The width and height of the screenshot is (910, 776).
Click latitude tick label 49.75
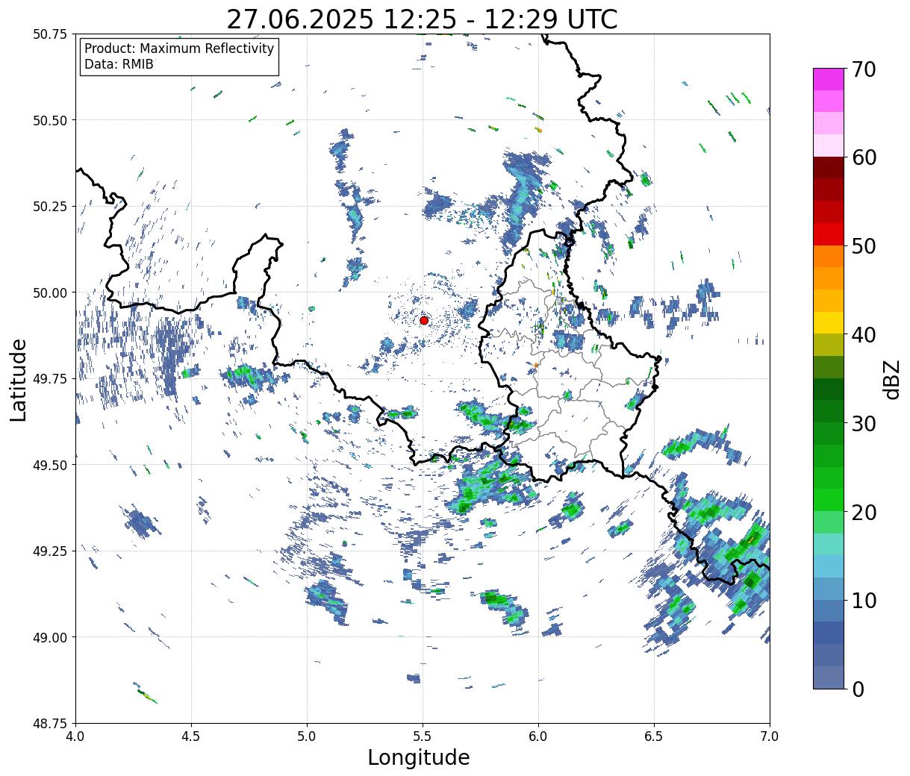coord(50,378)
